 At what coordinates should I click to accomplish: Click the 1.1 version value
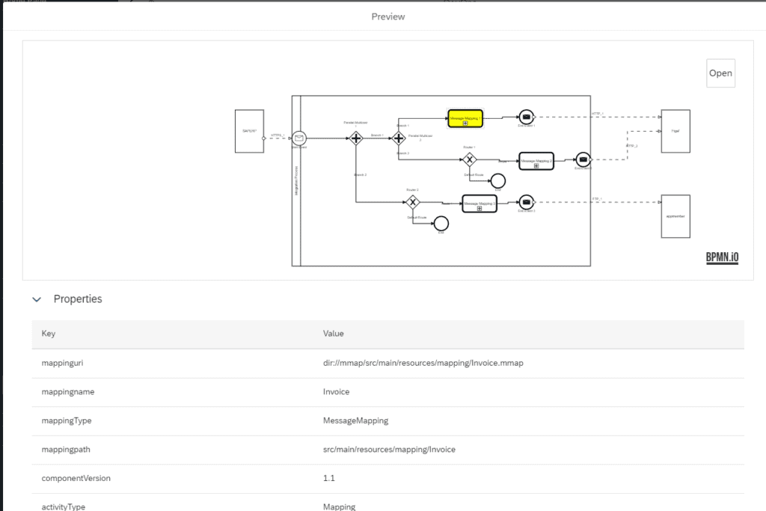[329, 478]
